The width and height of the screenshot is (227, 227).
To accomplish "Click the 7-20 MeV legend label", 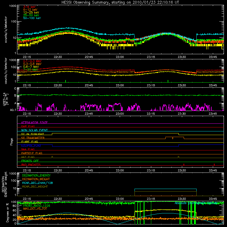I will pyautogui.click(x=31, y=70).
